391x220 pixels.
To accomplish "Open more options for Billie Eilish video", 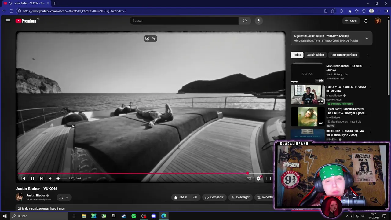I will [371, 132].
